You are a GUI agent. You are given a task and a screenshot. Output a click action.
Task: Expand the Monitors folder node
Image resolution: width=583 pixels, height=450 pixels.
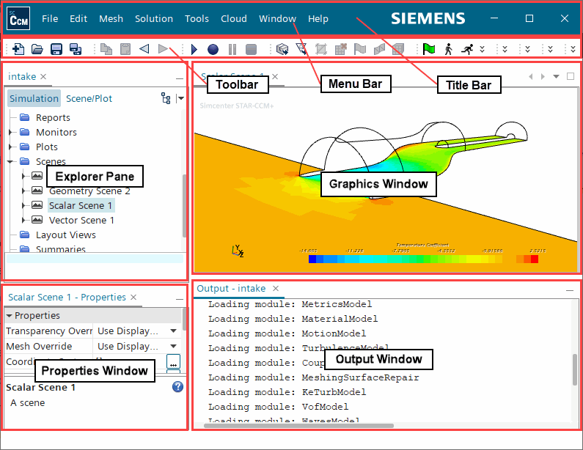tap(11, 133)
